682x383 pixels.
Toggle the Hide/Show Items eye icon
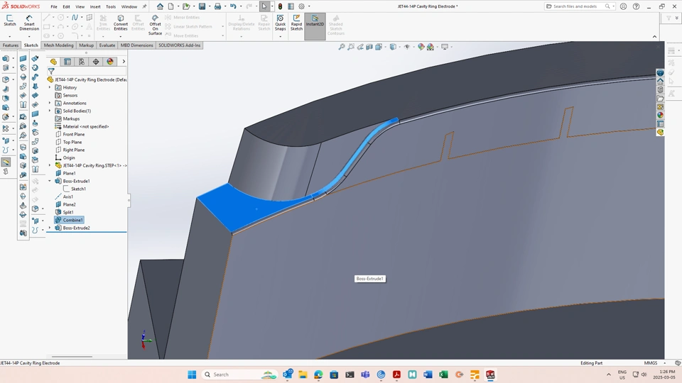click(407, 47)
